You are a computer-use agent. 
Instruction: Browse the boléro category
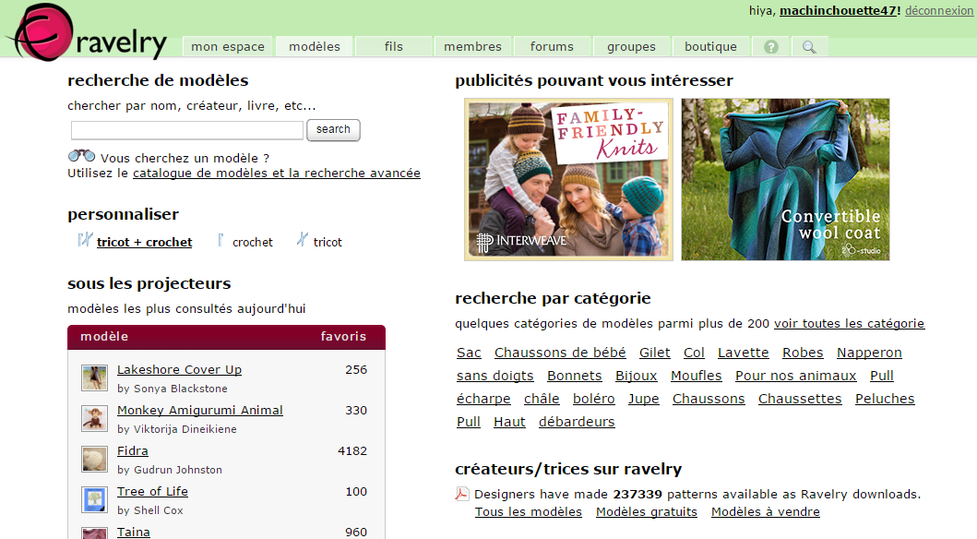click(594, 399)
